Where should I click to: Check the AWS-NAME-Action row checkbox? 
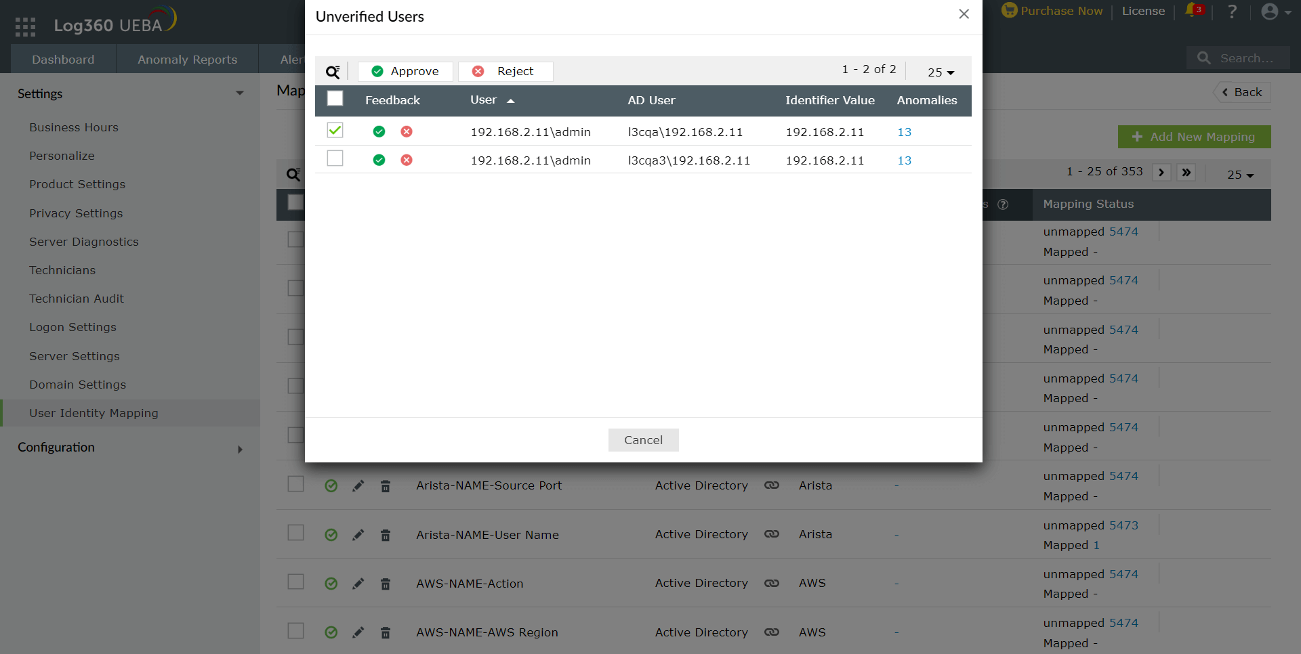click(x=295, y=582)
